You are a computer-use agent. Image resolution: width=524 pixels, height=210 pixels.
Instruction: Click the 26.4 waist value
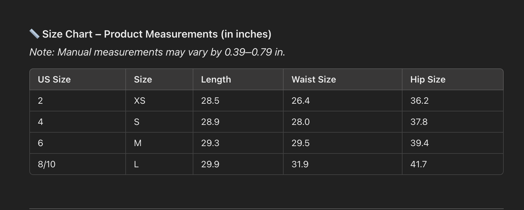(301, 100)
